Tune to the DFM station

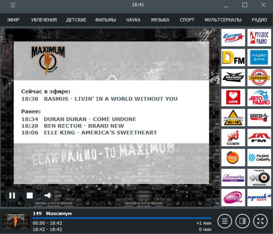coord(233,58)
